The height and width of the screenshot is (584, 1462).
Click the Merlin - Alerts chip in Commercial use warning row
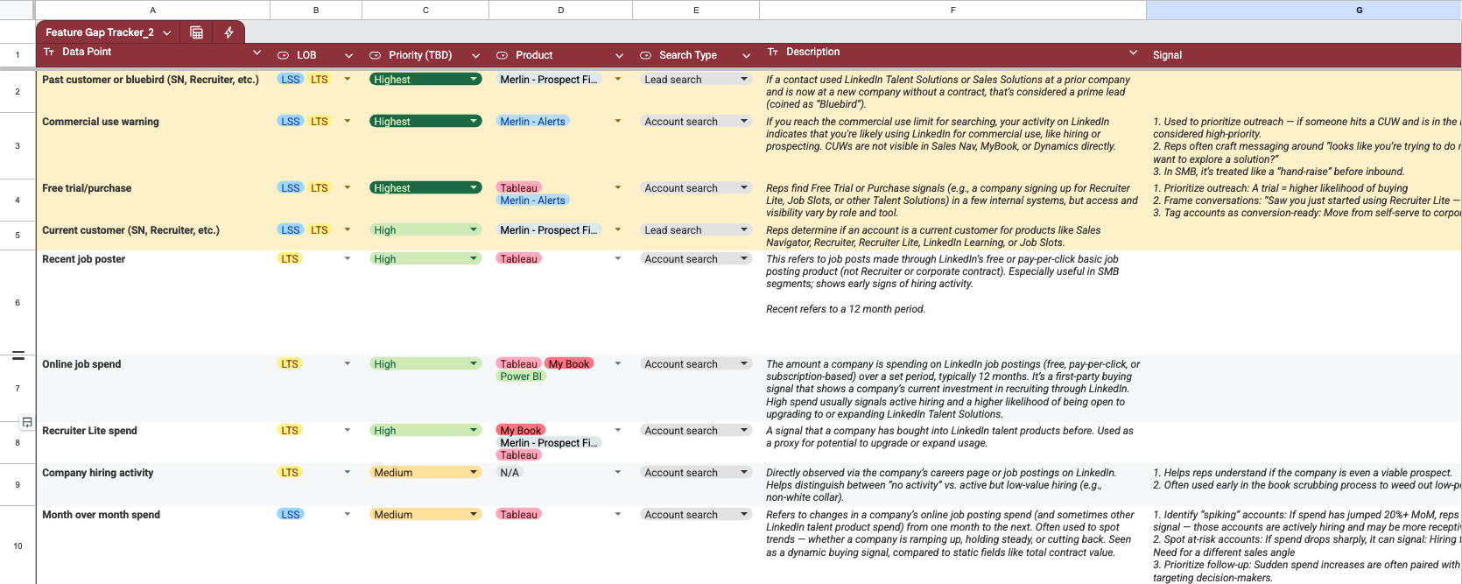[532, 121]
